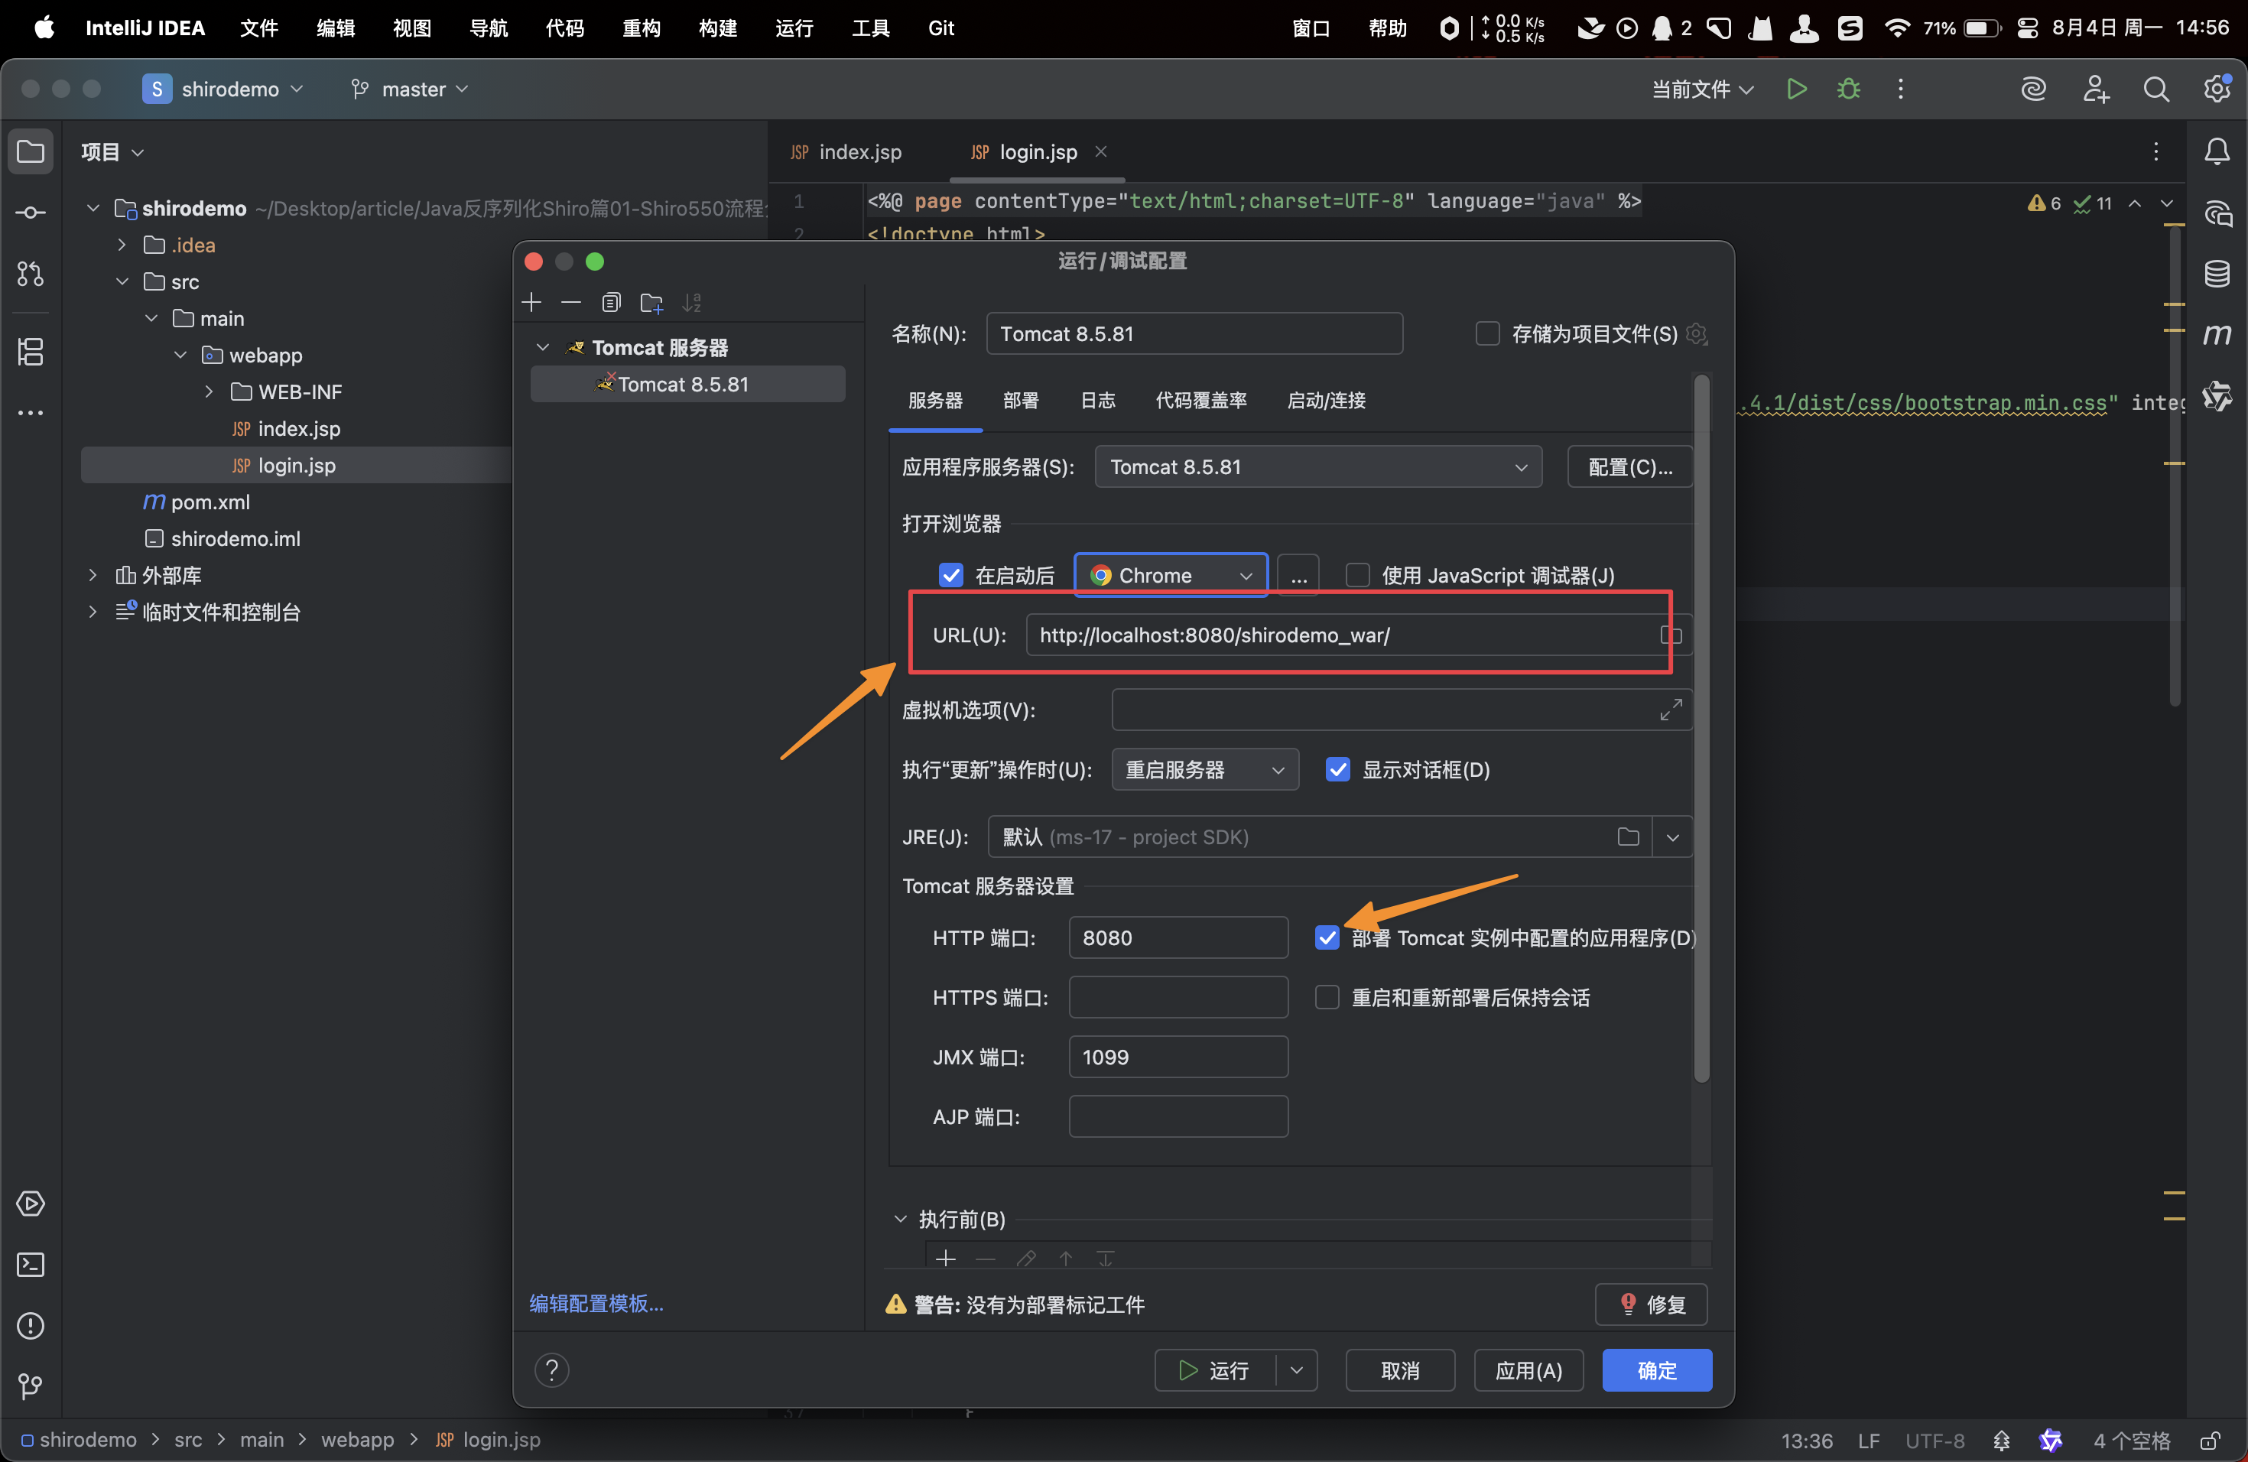Open the Database tool window icon
Viewport: 2248px width, 1462px height.
click(x=2216, y=274)
